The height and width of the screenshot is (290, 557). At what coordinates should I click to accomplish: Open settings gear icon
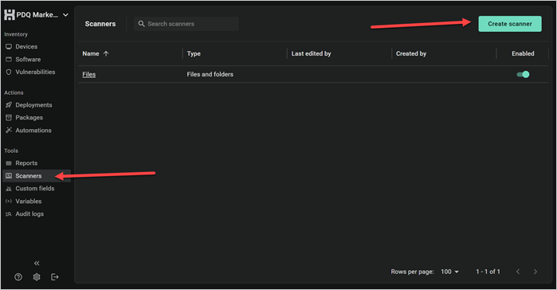[37, 277]
